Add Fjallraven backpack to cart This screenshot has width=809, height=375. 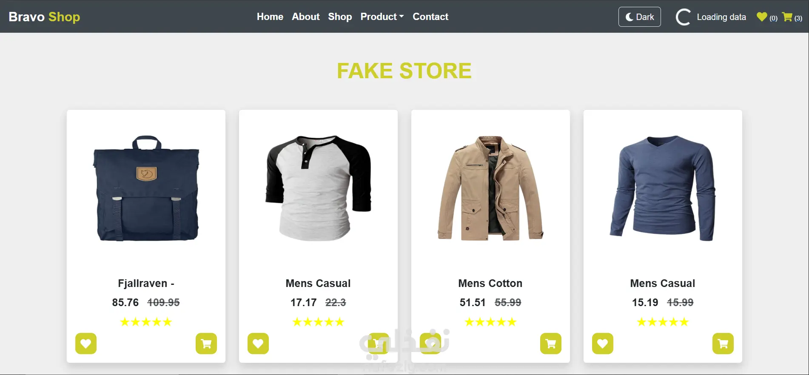pos(206,344)
